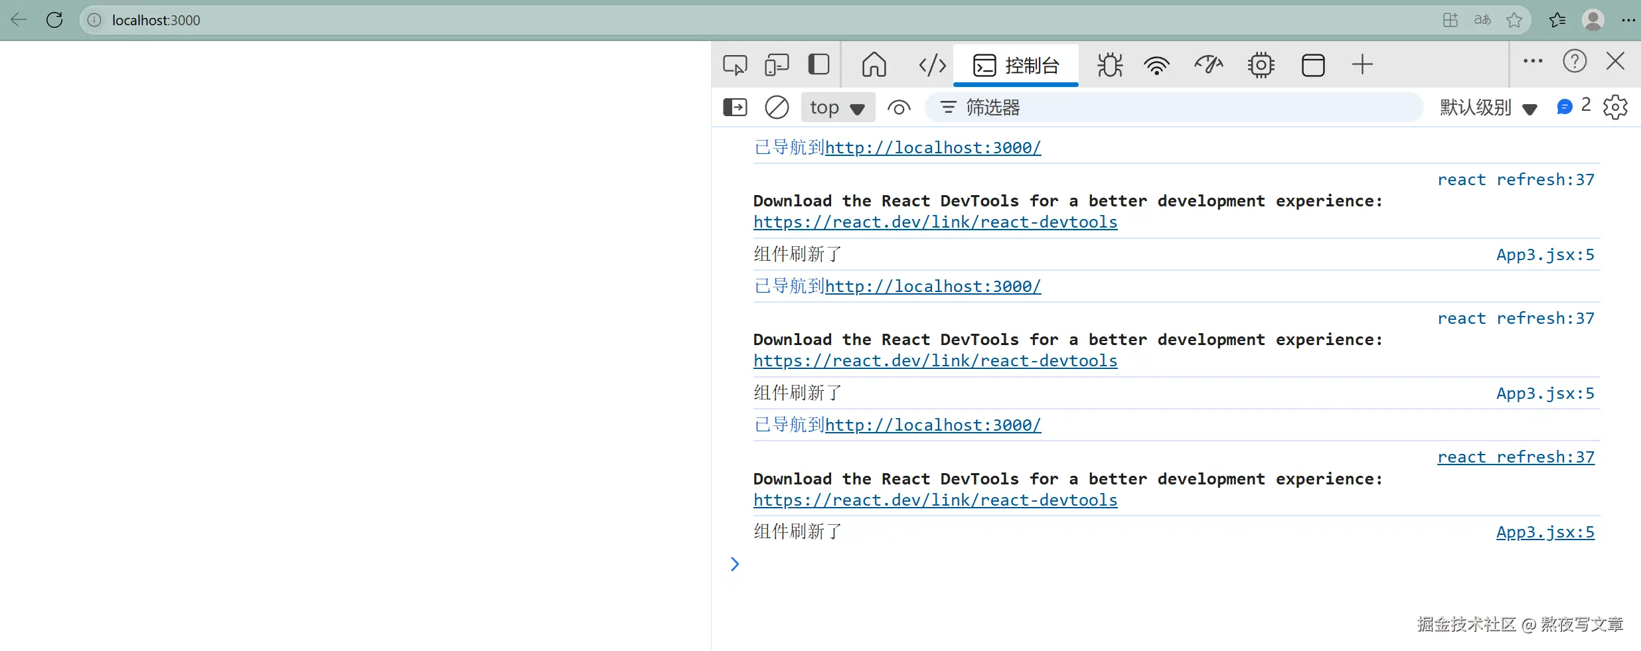Go back in the browser

pos(19,20)
